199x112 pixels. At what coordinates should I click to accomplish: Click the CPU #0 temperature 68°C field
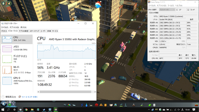pyautogui.click(x=168, y=58)
